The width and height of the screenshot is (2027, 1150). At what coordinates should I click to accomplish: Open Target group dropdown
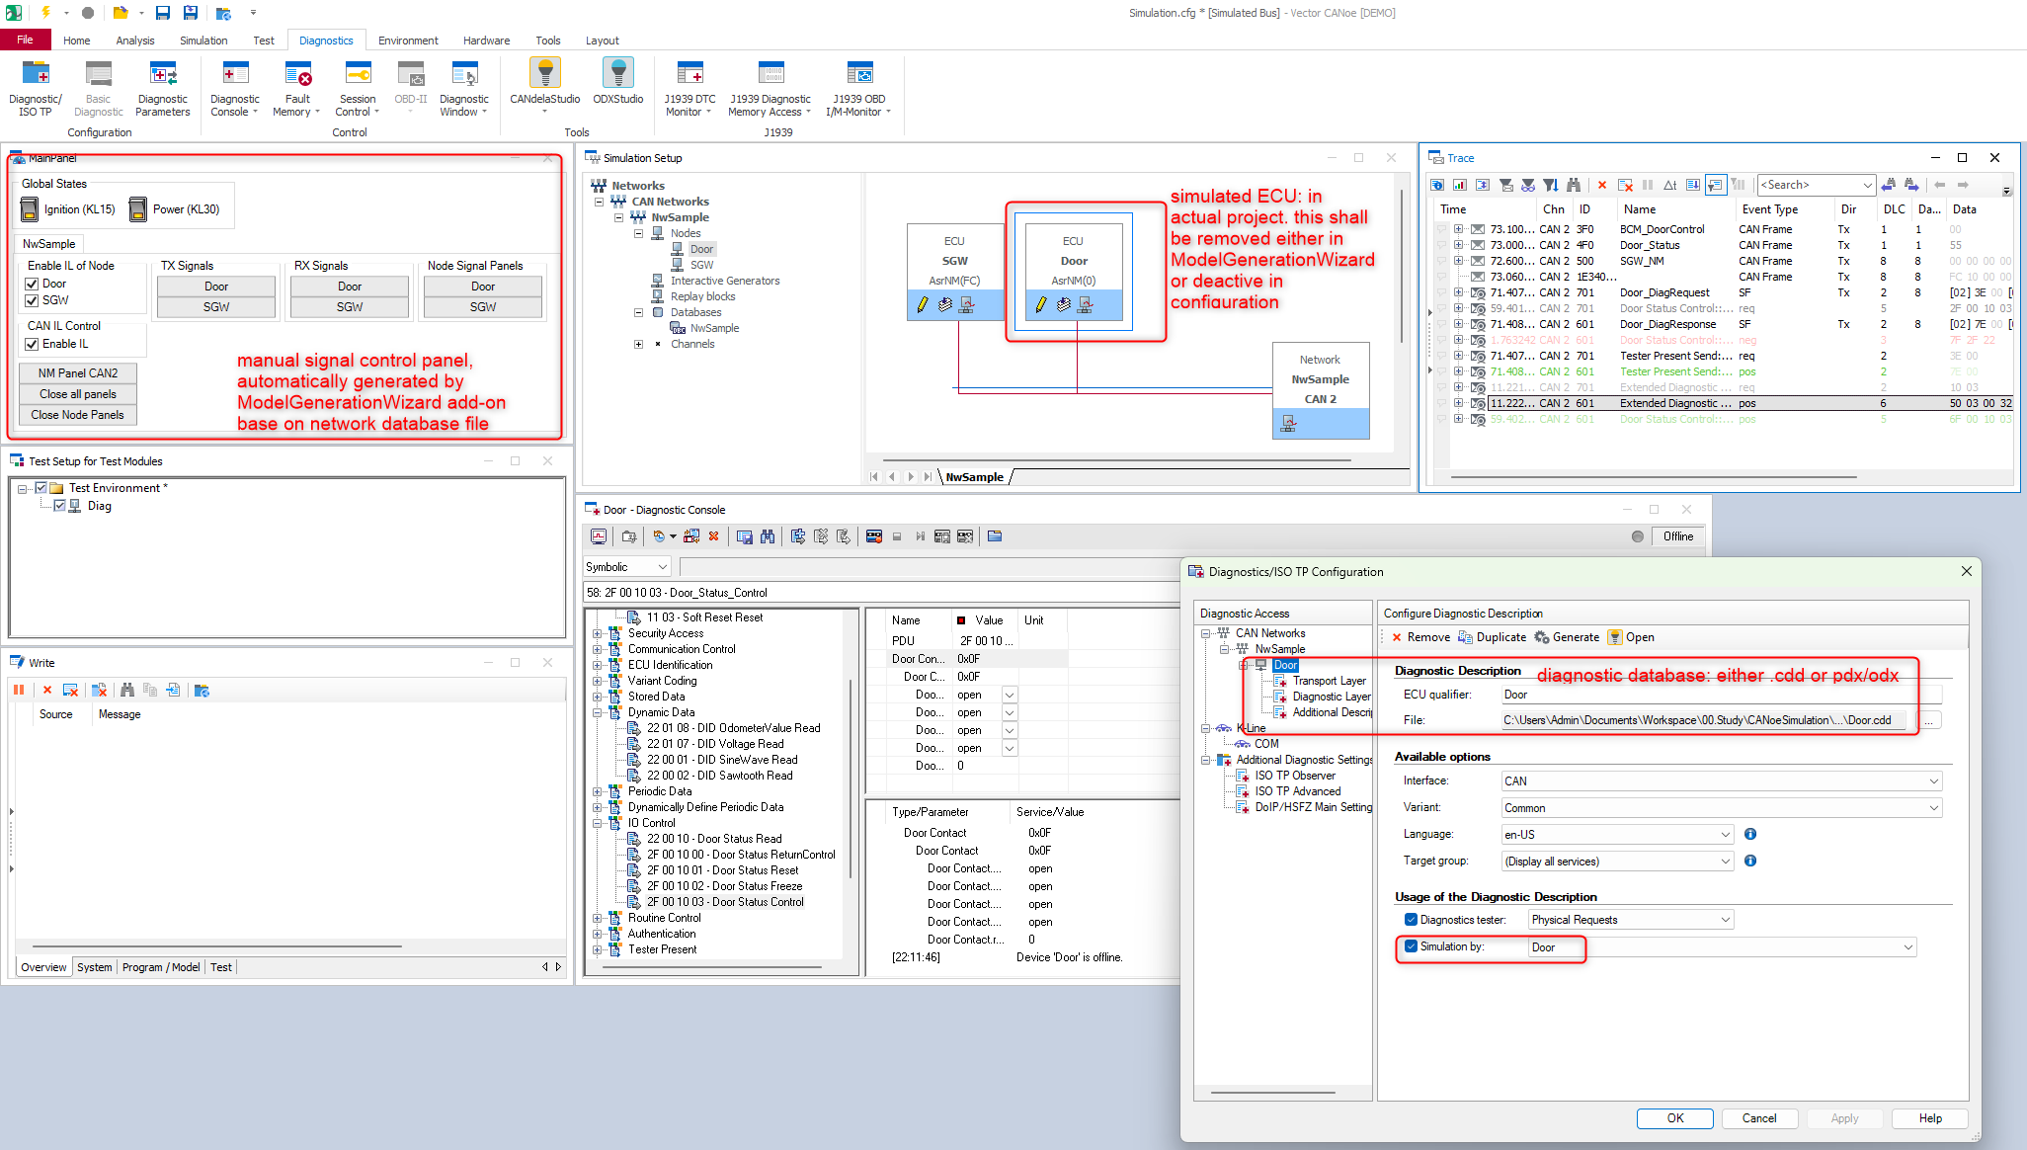pos(1617,862)
